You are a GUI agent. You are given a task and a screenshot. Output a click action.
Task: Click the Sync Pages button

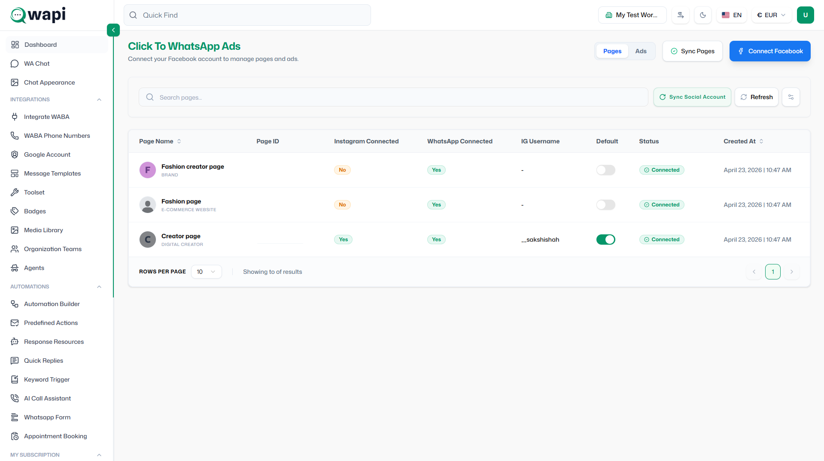click(x=692, y=51)
